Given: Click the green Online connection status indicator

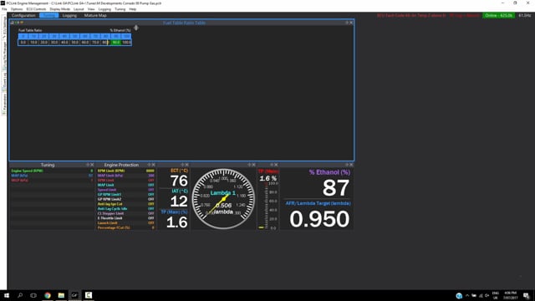Looking at the screenshot, I should click(x=498, y=16).
